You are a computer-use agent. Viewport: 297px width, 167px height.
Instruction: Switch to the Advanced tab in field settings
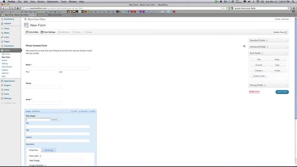(x=49, y=150)
